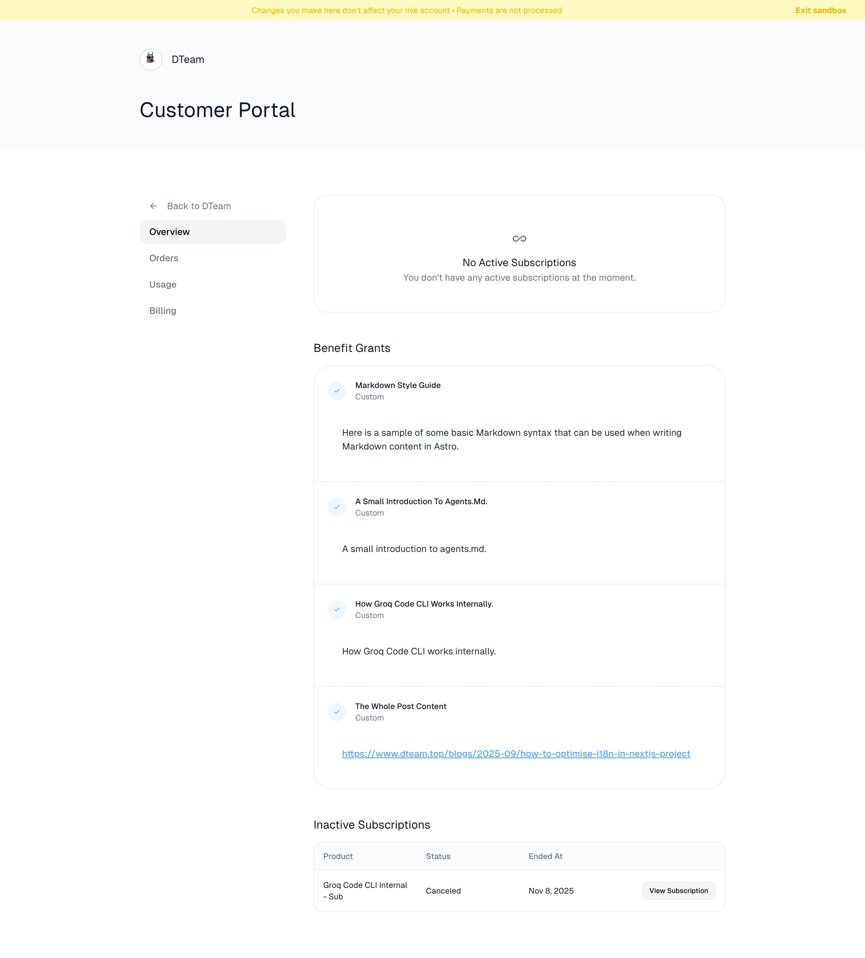The height and width of the screenshot is (958, 865).
Task: Exit the sandbox mode
Action: pos(820,11)
